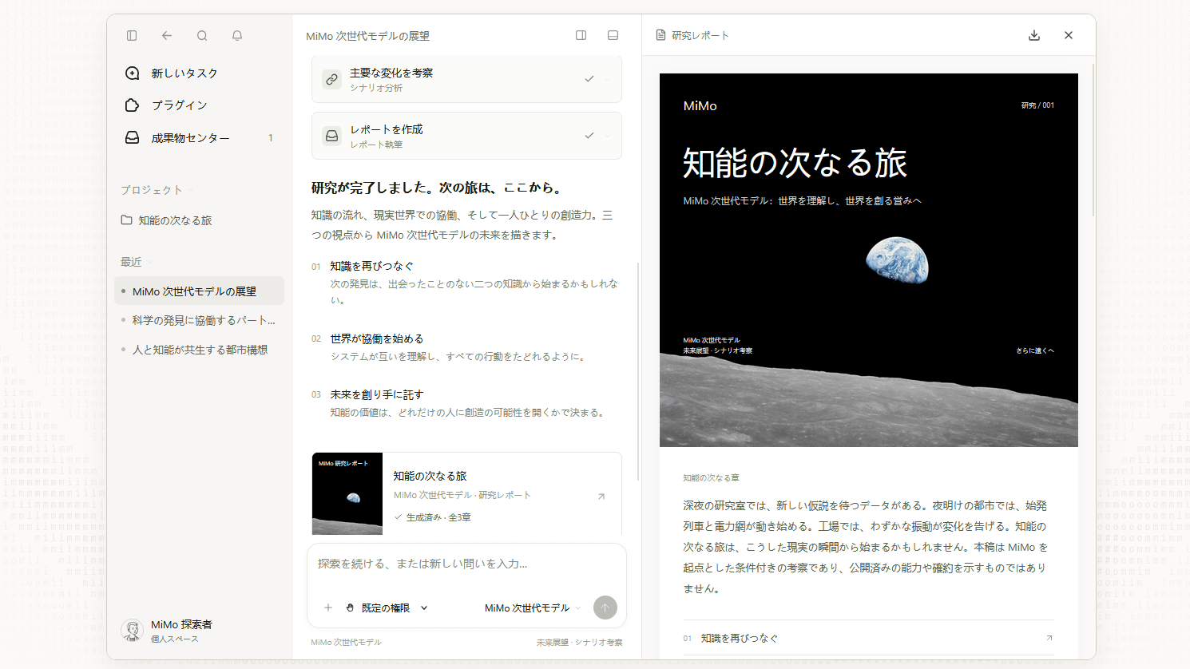
Task: Click the 成果物センター inbox icon
Action: (133, 138)
